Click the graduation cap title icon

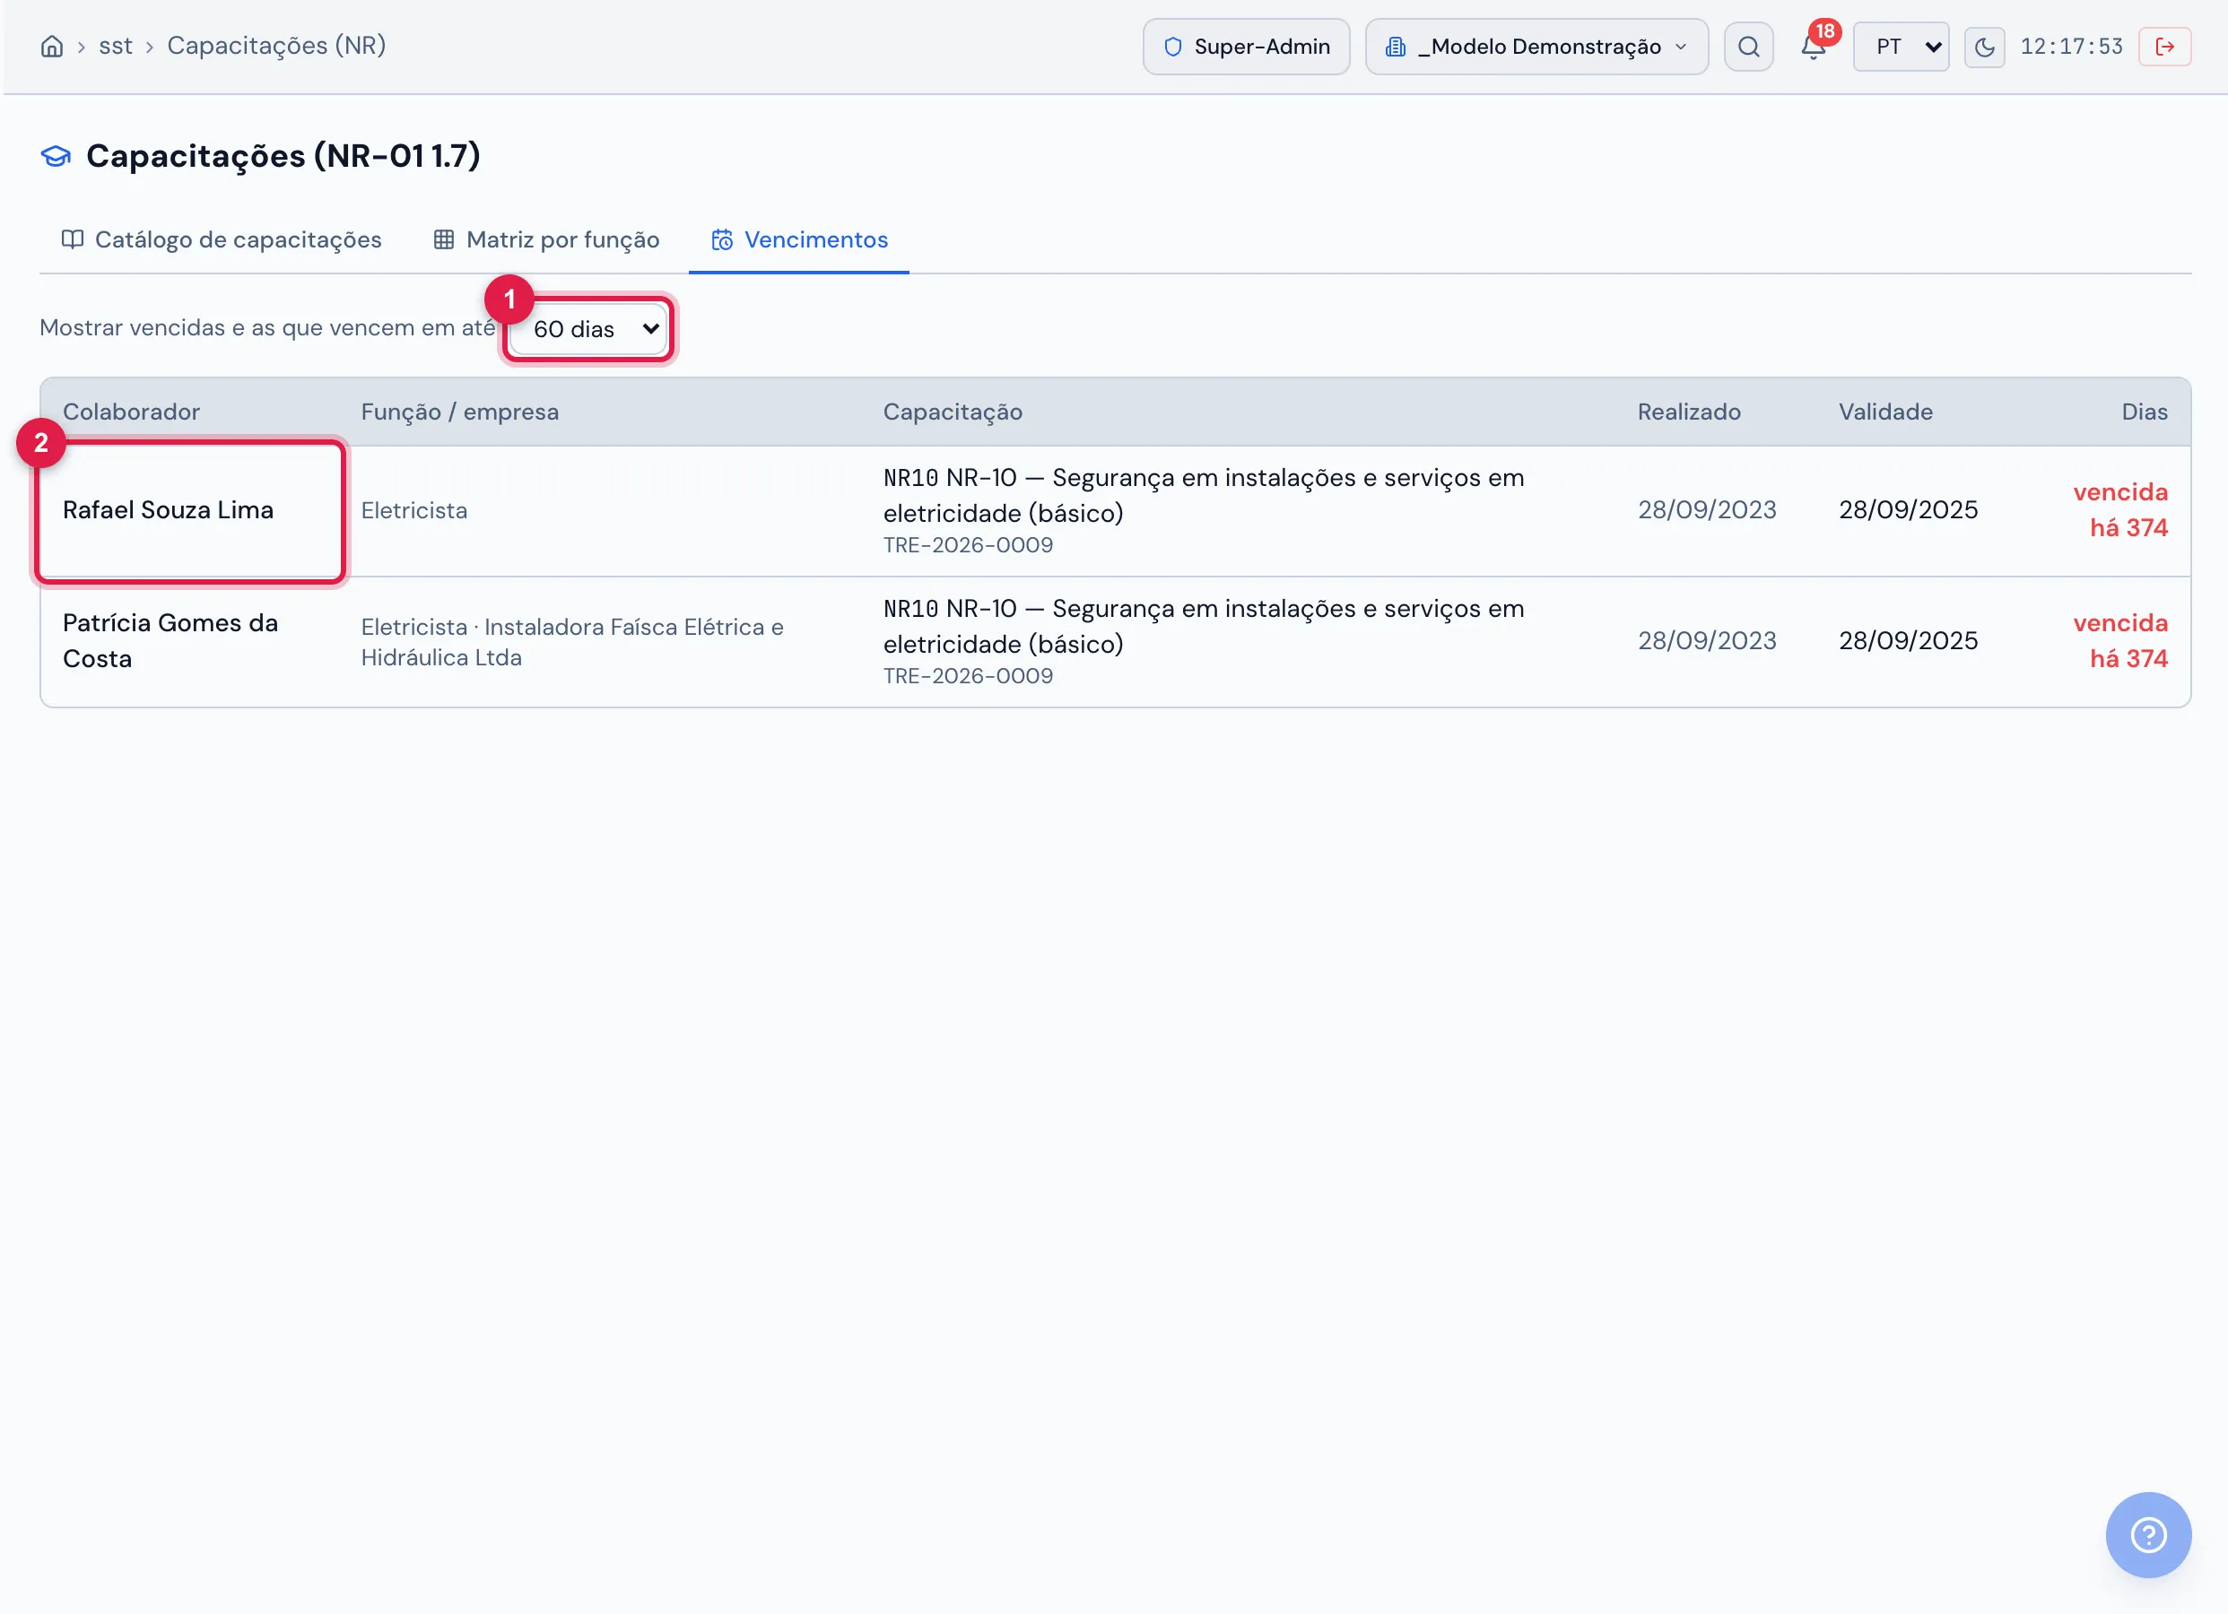(56, 156)
